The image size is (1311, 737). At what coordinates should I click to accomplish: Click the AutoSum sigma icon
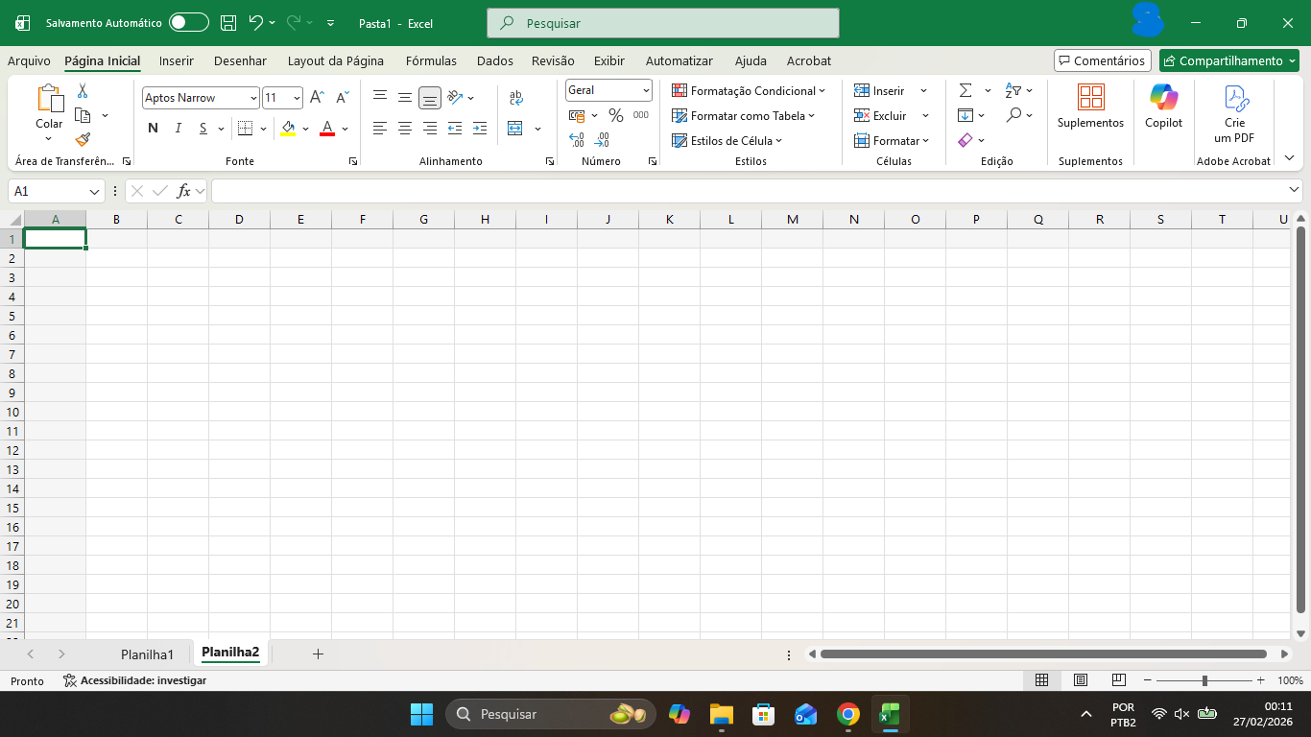(965, 90)
